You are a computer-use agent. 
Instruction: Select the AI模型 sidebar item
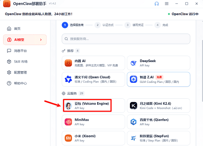(25, 40)
